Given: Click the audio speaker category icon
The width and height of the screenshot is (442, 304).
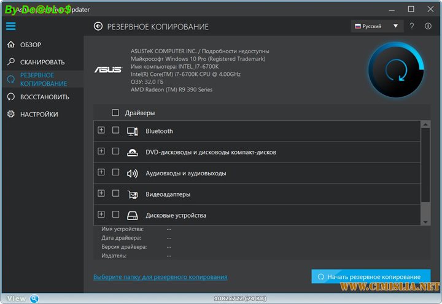Looking at the screenshot, I should [132, 173].
